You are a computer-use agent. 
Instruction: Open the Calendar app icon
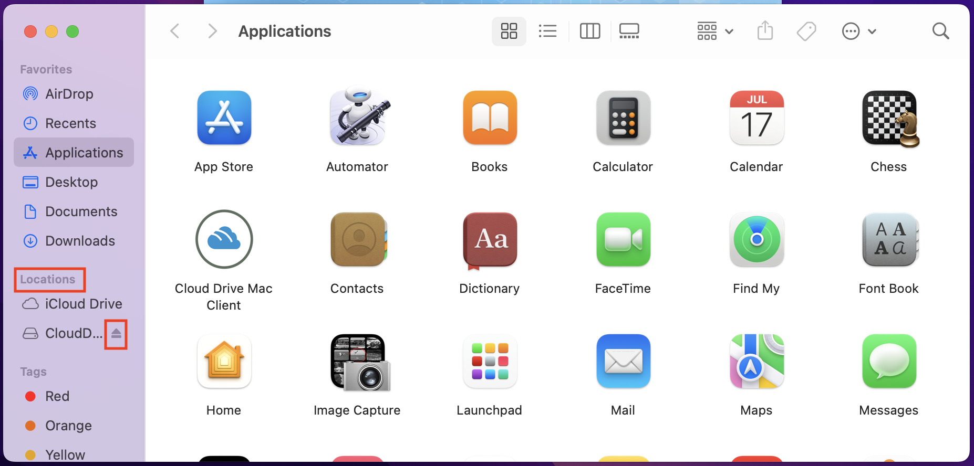point(757,118)
